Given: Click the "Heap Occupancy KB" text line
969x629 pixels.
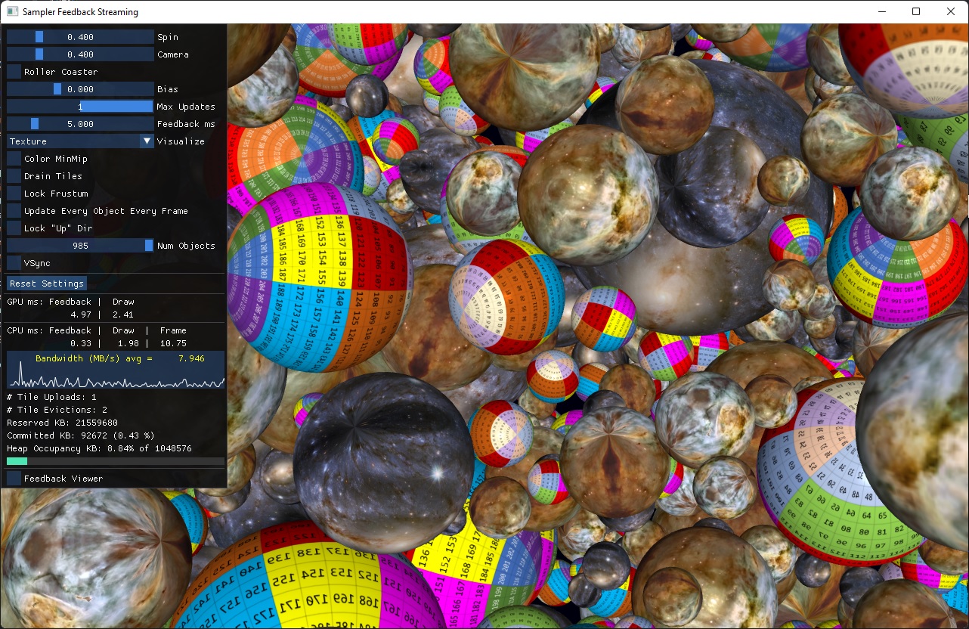Looking at the screenshot, I should pyautogui.click(x=99, y=448).
